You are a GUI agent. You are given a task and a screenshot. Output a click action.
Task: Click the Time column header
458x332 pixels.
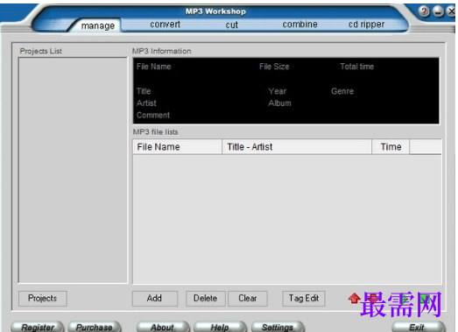tap(391, 146)
